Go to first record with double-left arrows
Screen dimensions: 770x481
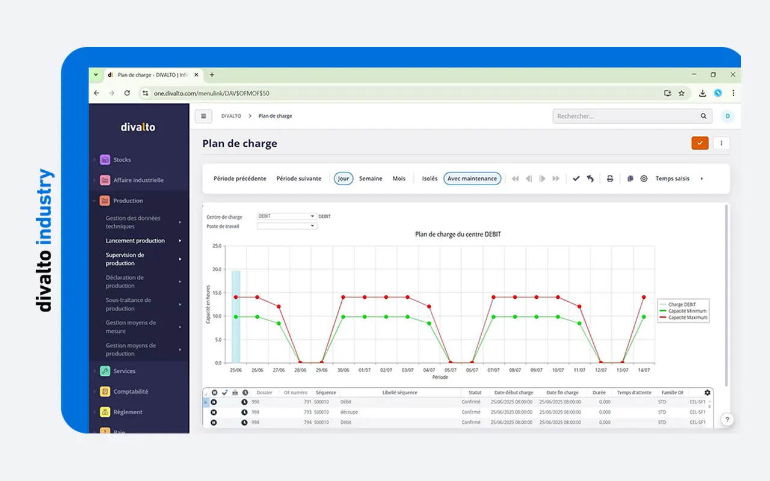pos(515,179)
